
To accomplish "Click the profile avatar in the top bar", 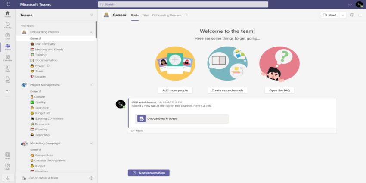I will 359,4.
